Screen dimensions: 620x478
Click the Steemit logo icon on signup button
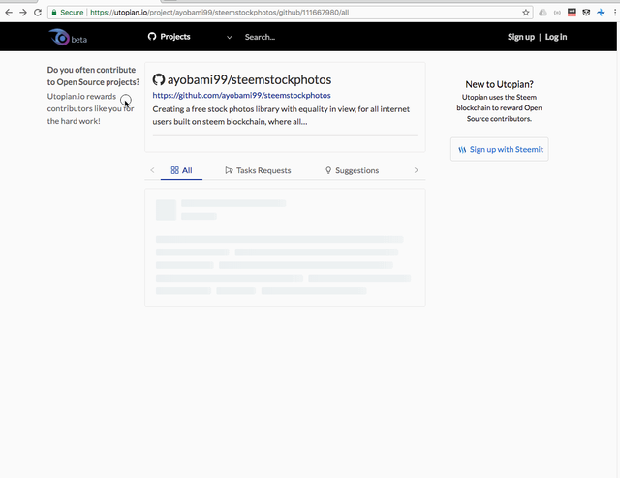[462, 150]
